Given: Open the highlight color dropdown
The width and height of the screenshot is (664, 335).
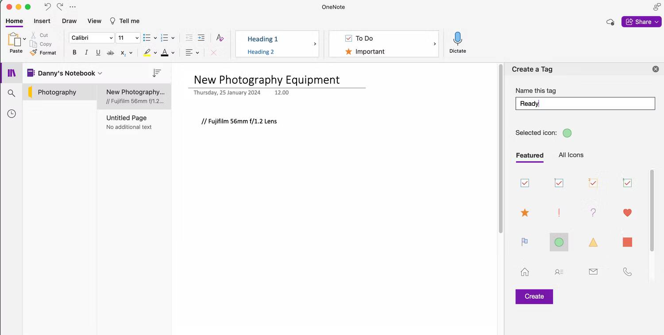Looking at the screenshot, I should tap(154, 52).
